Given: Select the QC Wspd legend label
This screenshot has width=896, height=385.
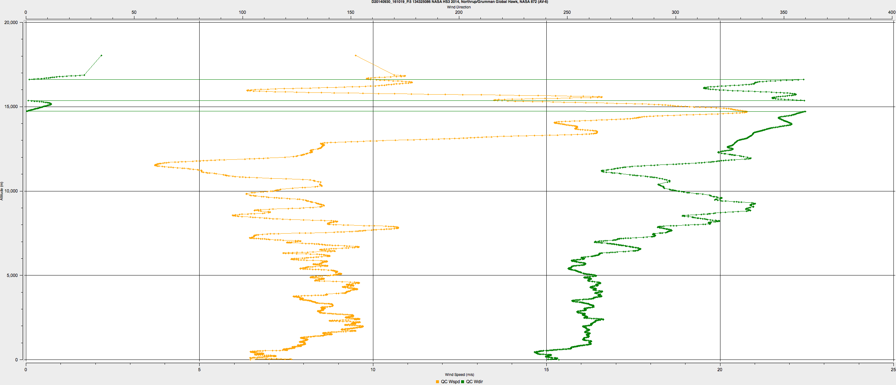Looking at the screenshot, I should 450,382.
